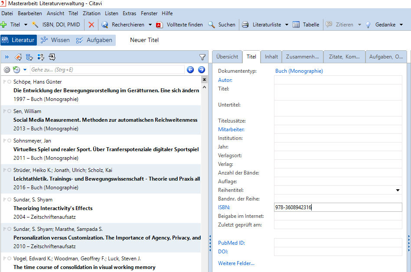
Task: Click the Recherchieren globe icon
Action: (105, 25)
